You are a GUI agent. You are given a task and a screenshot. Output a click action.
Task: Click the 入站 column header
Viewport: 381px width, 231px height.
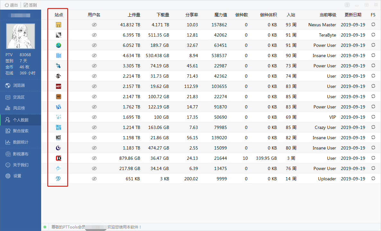[x=291, y=15]
